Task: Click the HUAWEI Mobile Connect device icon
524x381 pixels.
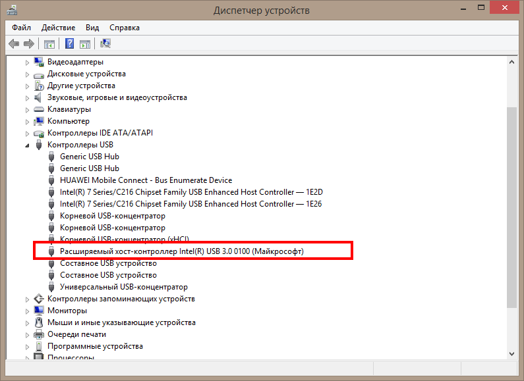Action: 51,180
